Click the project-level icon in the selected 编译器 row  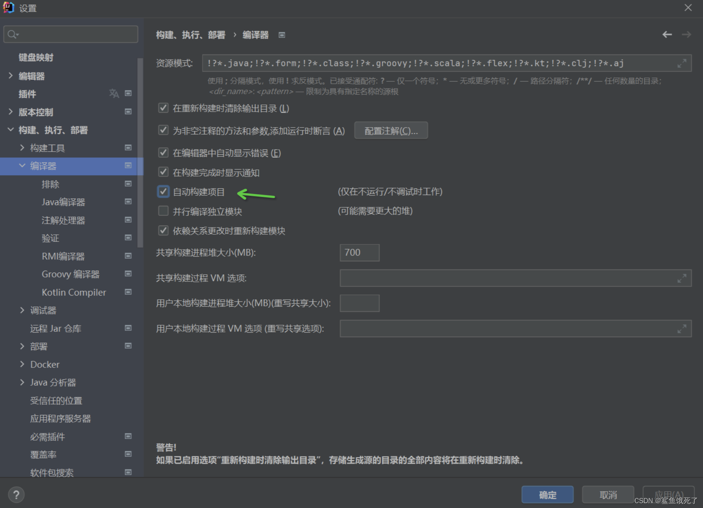(128, 165)
